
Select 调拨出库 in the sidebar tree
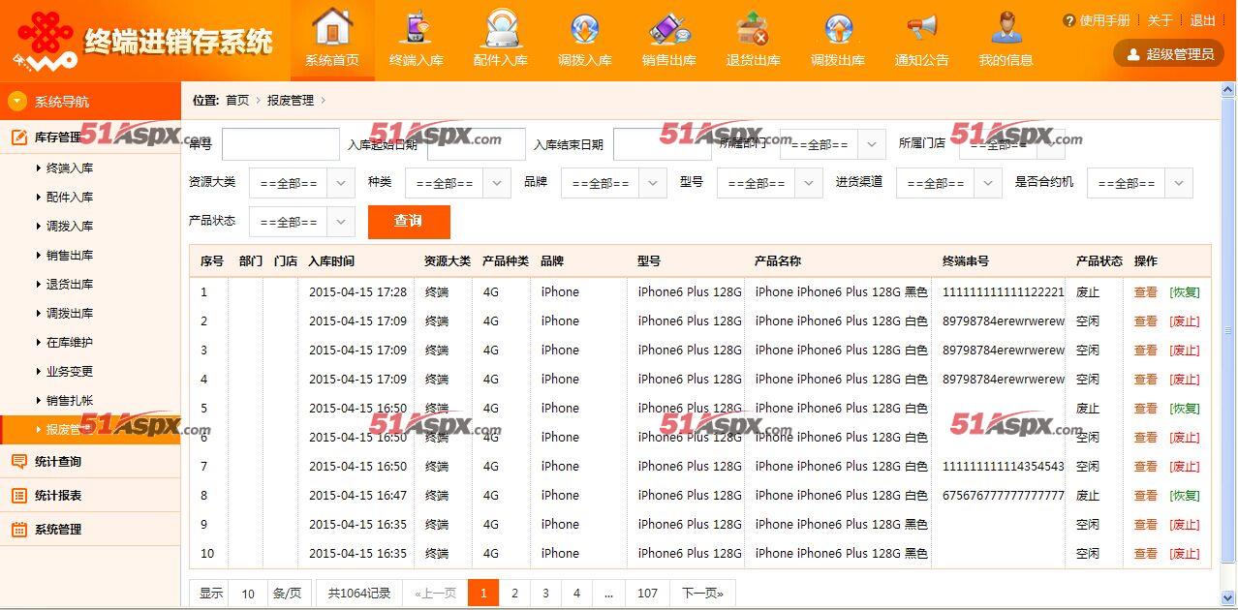[x=70, y=314]
